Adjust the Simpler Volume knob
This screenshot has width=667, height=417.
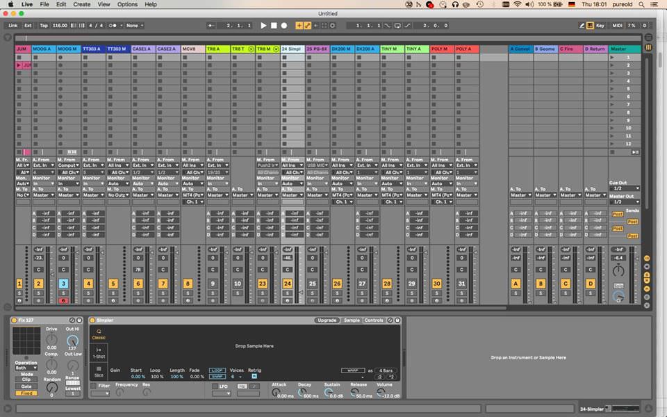point(381,392)
